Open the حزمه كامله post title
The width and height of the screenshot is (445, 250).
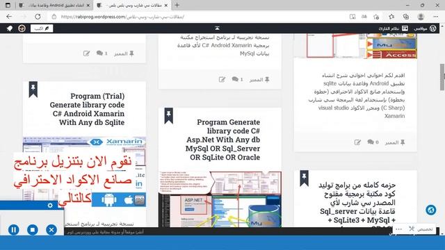point(357,203)
